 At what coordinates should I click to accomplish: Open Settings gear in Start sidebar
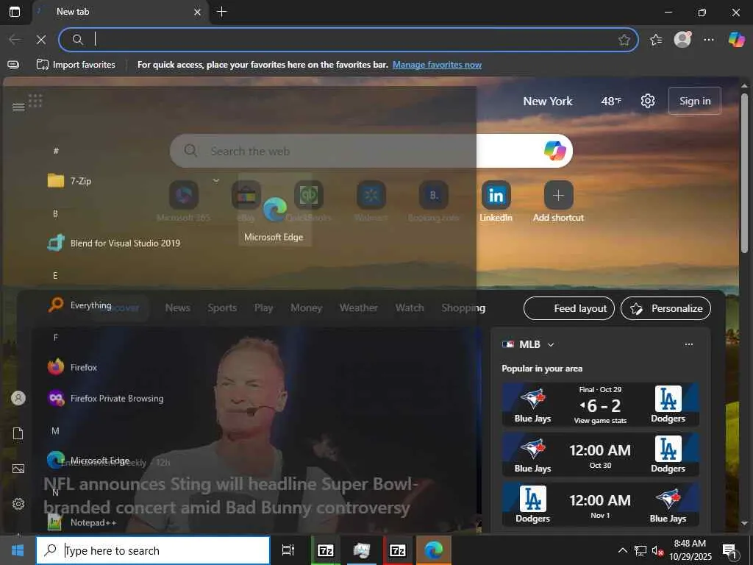[18, 503]
